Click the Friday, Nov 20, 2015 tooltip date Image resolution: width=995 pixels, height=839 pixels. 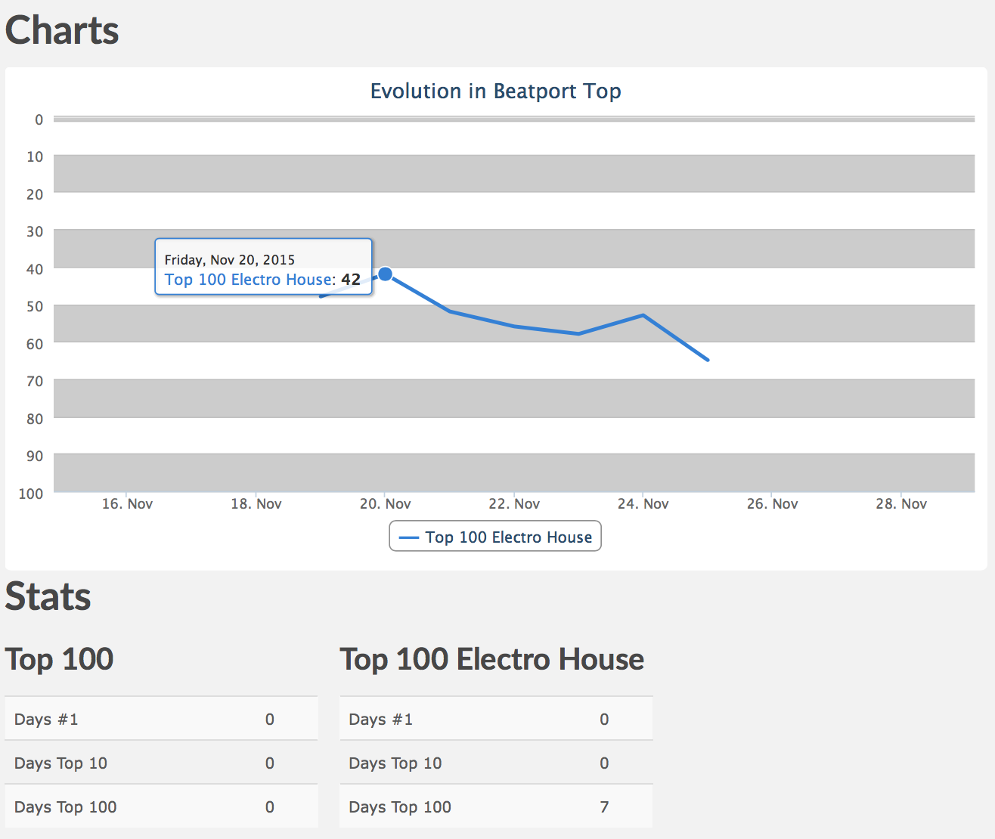pyautogui.click(x=230, y=260)
